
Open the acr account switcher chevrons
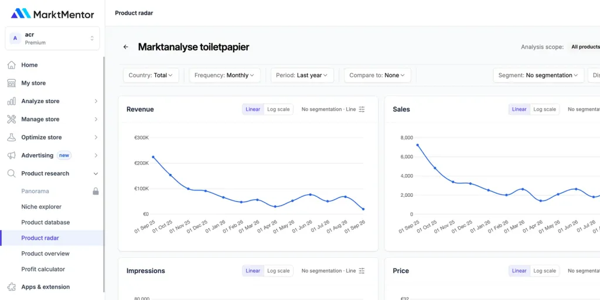pyautogui.click(x=92, y=38)
